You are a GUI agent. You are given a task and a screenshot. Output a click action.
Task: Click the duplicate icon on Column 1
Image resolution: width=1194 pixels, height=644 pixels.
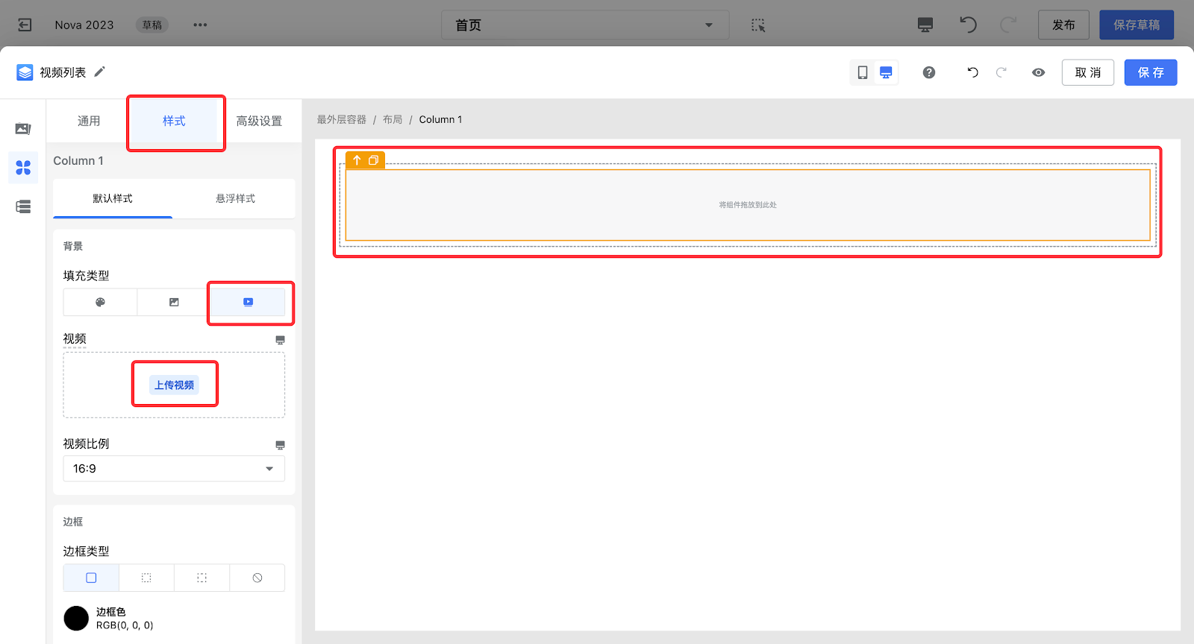tap(374, 160)
